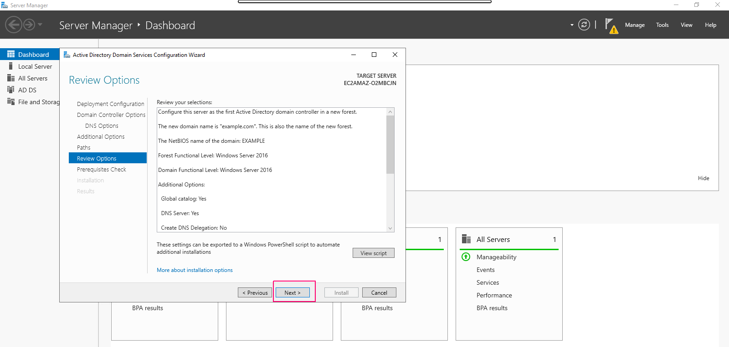Image resolution: width=729 pixels, height=347 pixels.
Task: Close the AD DS Configuration Wizard
Action: pos(395,55)
